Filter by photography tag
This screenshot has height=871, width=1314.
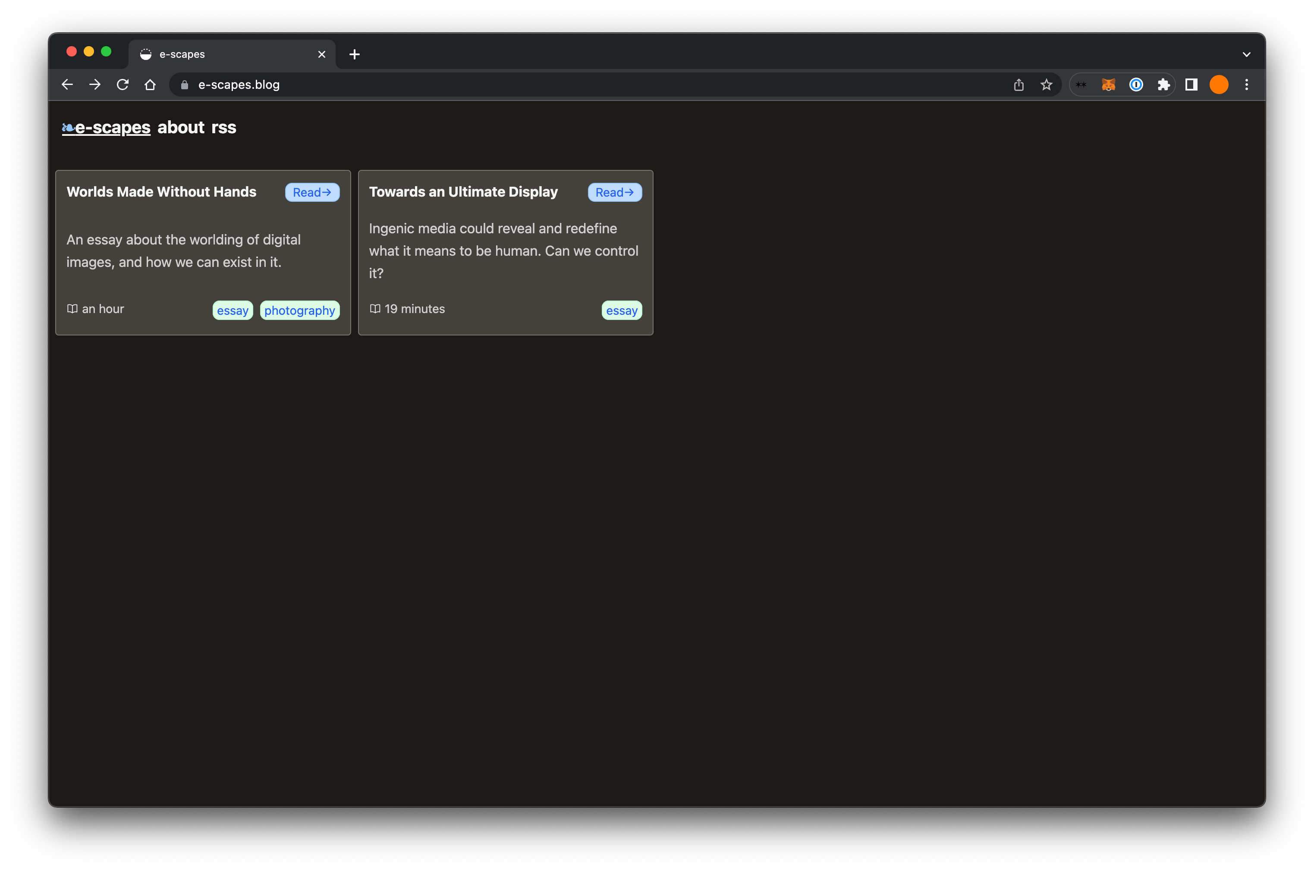coord(299,310)
